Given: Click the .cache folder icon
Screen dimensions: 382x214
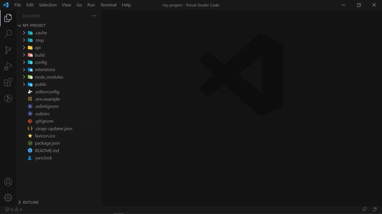Looking at the screenshot, I should click(x=30, y=33).
